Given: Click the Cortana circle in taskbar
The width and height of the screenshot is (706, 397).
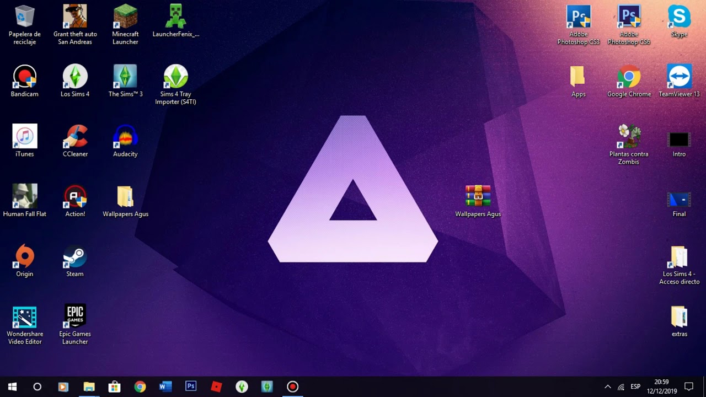Looking at the screenshot, I should coord(37,387).
